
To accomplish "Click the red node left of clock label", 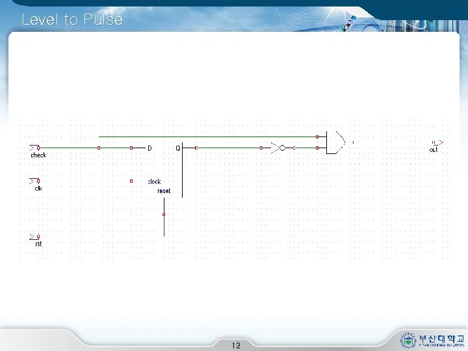I will pyautogui.click(x=131, y=181).
